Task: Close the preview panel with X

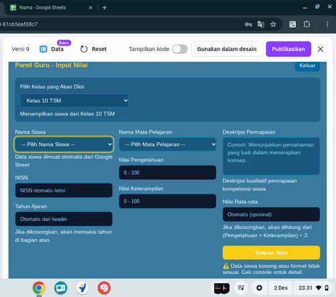Action: coord(321,49)
